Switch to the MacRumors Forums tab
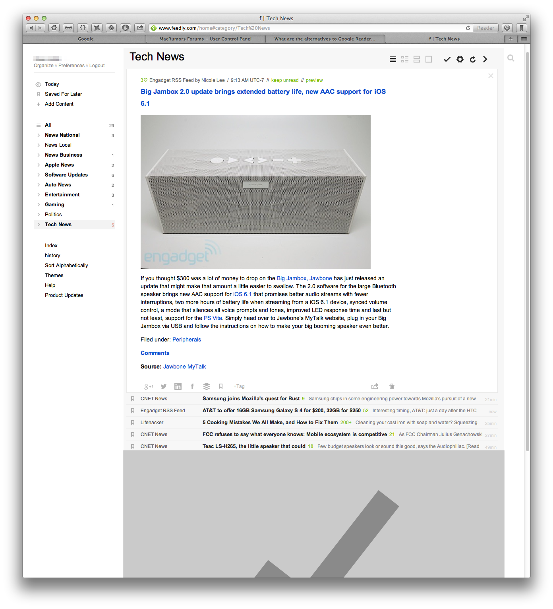553x609 pixels. pyautogui.click(x=205, y=39)
